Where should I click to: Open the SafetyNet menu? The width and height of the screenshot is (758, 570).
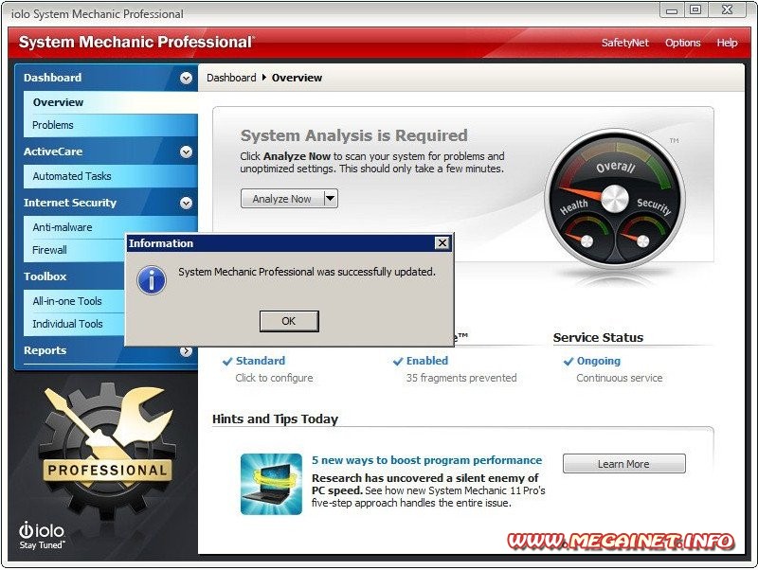(625, 43)
